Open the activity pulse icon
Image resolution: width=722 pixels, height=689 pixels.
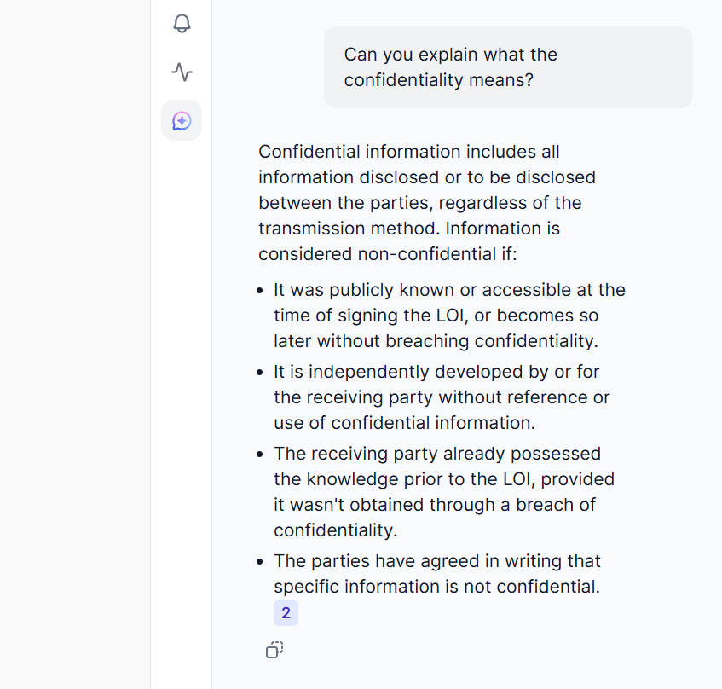(x=182, y=72)
